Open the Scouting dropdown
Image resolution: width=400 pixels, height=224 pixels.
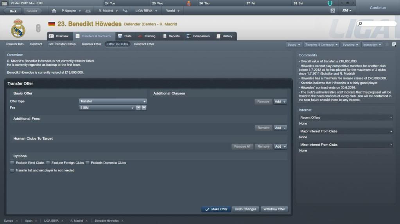pos(350,44)
